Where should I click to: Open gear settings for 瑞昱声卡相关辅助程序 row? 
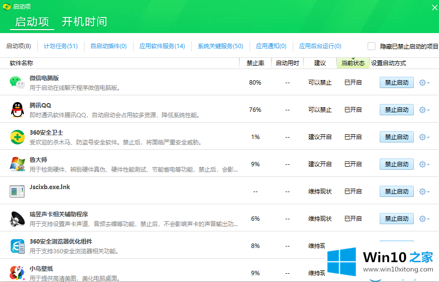click(x=424, y=219)
